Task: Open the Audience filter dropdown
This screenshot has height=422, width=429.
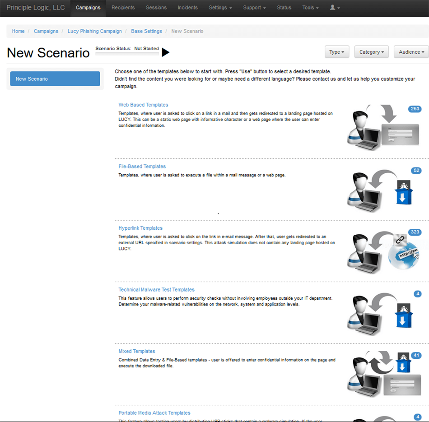Action: click(411, 52)
